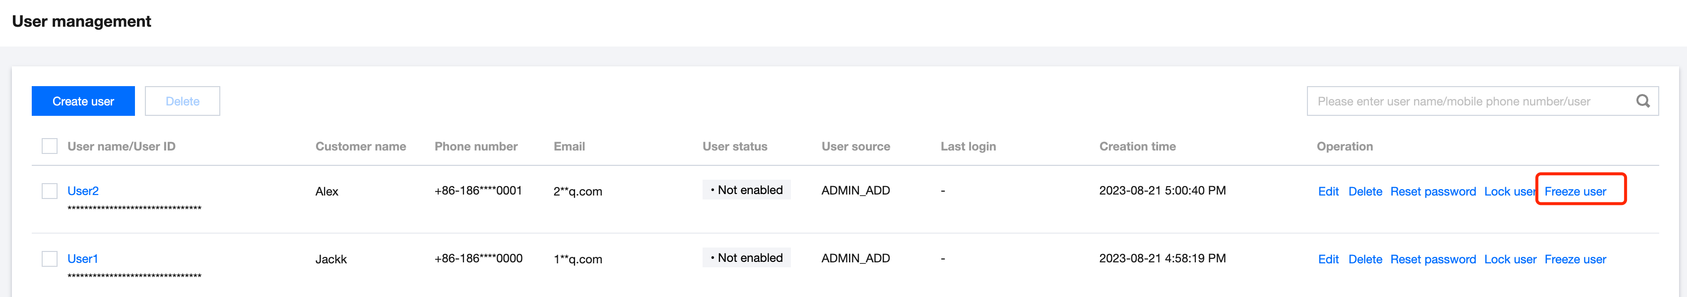Lock user User1
The image size is (1687, 297).
click(1509, 259)
